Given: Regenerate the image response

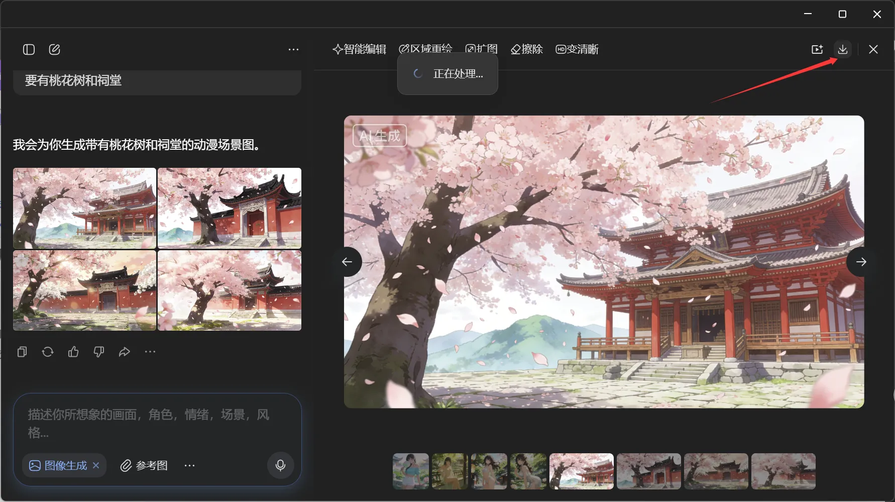Looking at the screenshot, I should tap(48, 352).
